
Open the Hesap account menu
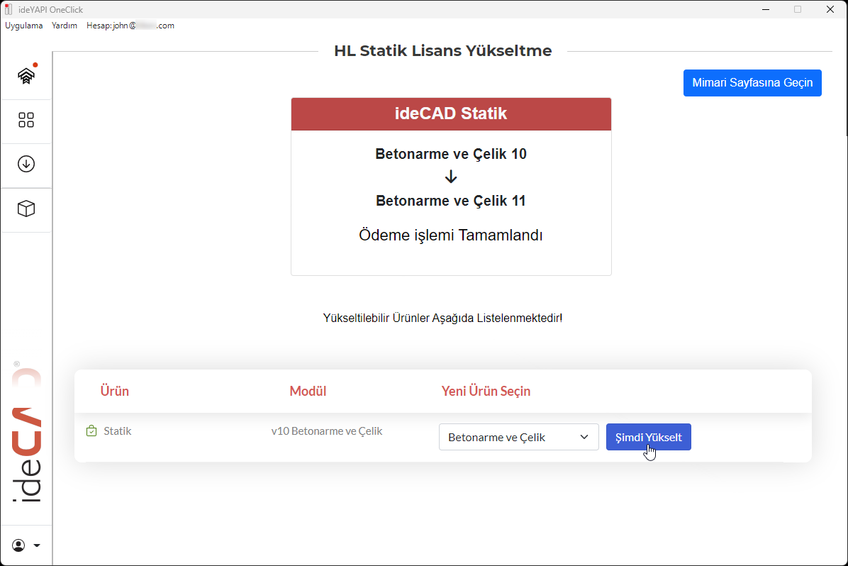point(130,26)
